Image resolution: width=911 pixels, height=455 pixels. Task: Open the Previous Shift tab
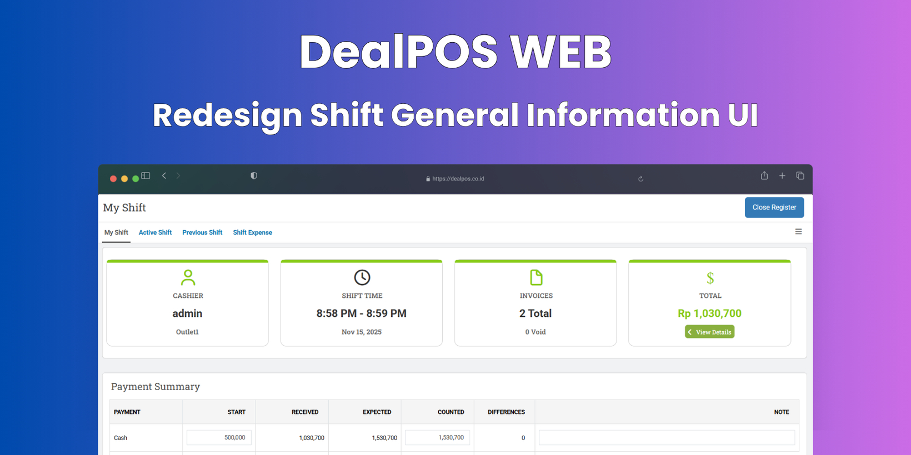(202, 232)
